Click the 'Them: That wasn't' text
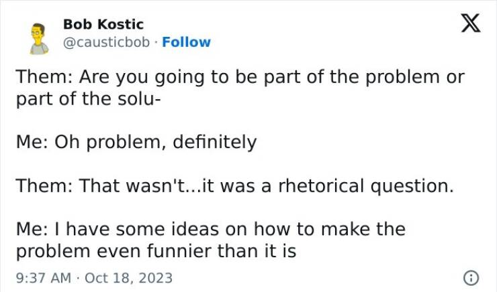The height and width of the screenshot is (292, 497). click(x=102, y=186)
